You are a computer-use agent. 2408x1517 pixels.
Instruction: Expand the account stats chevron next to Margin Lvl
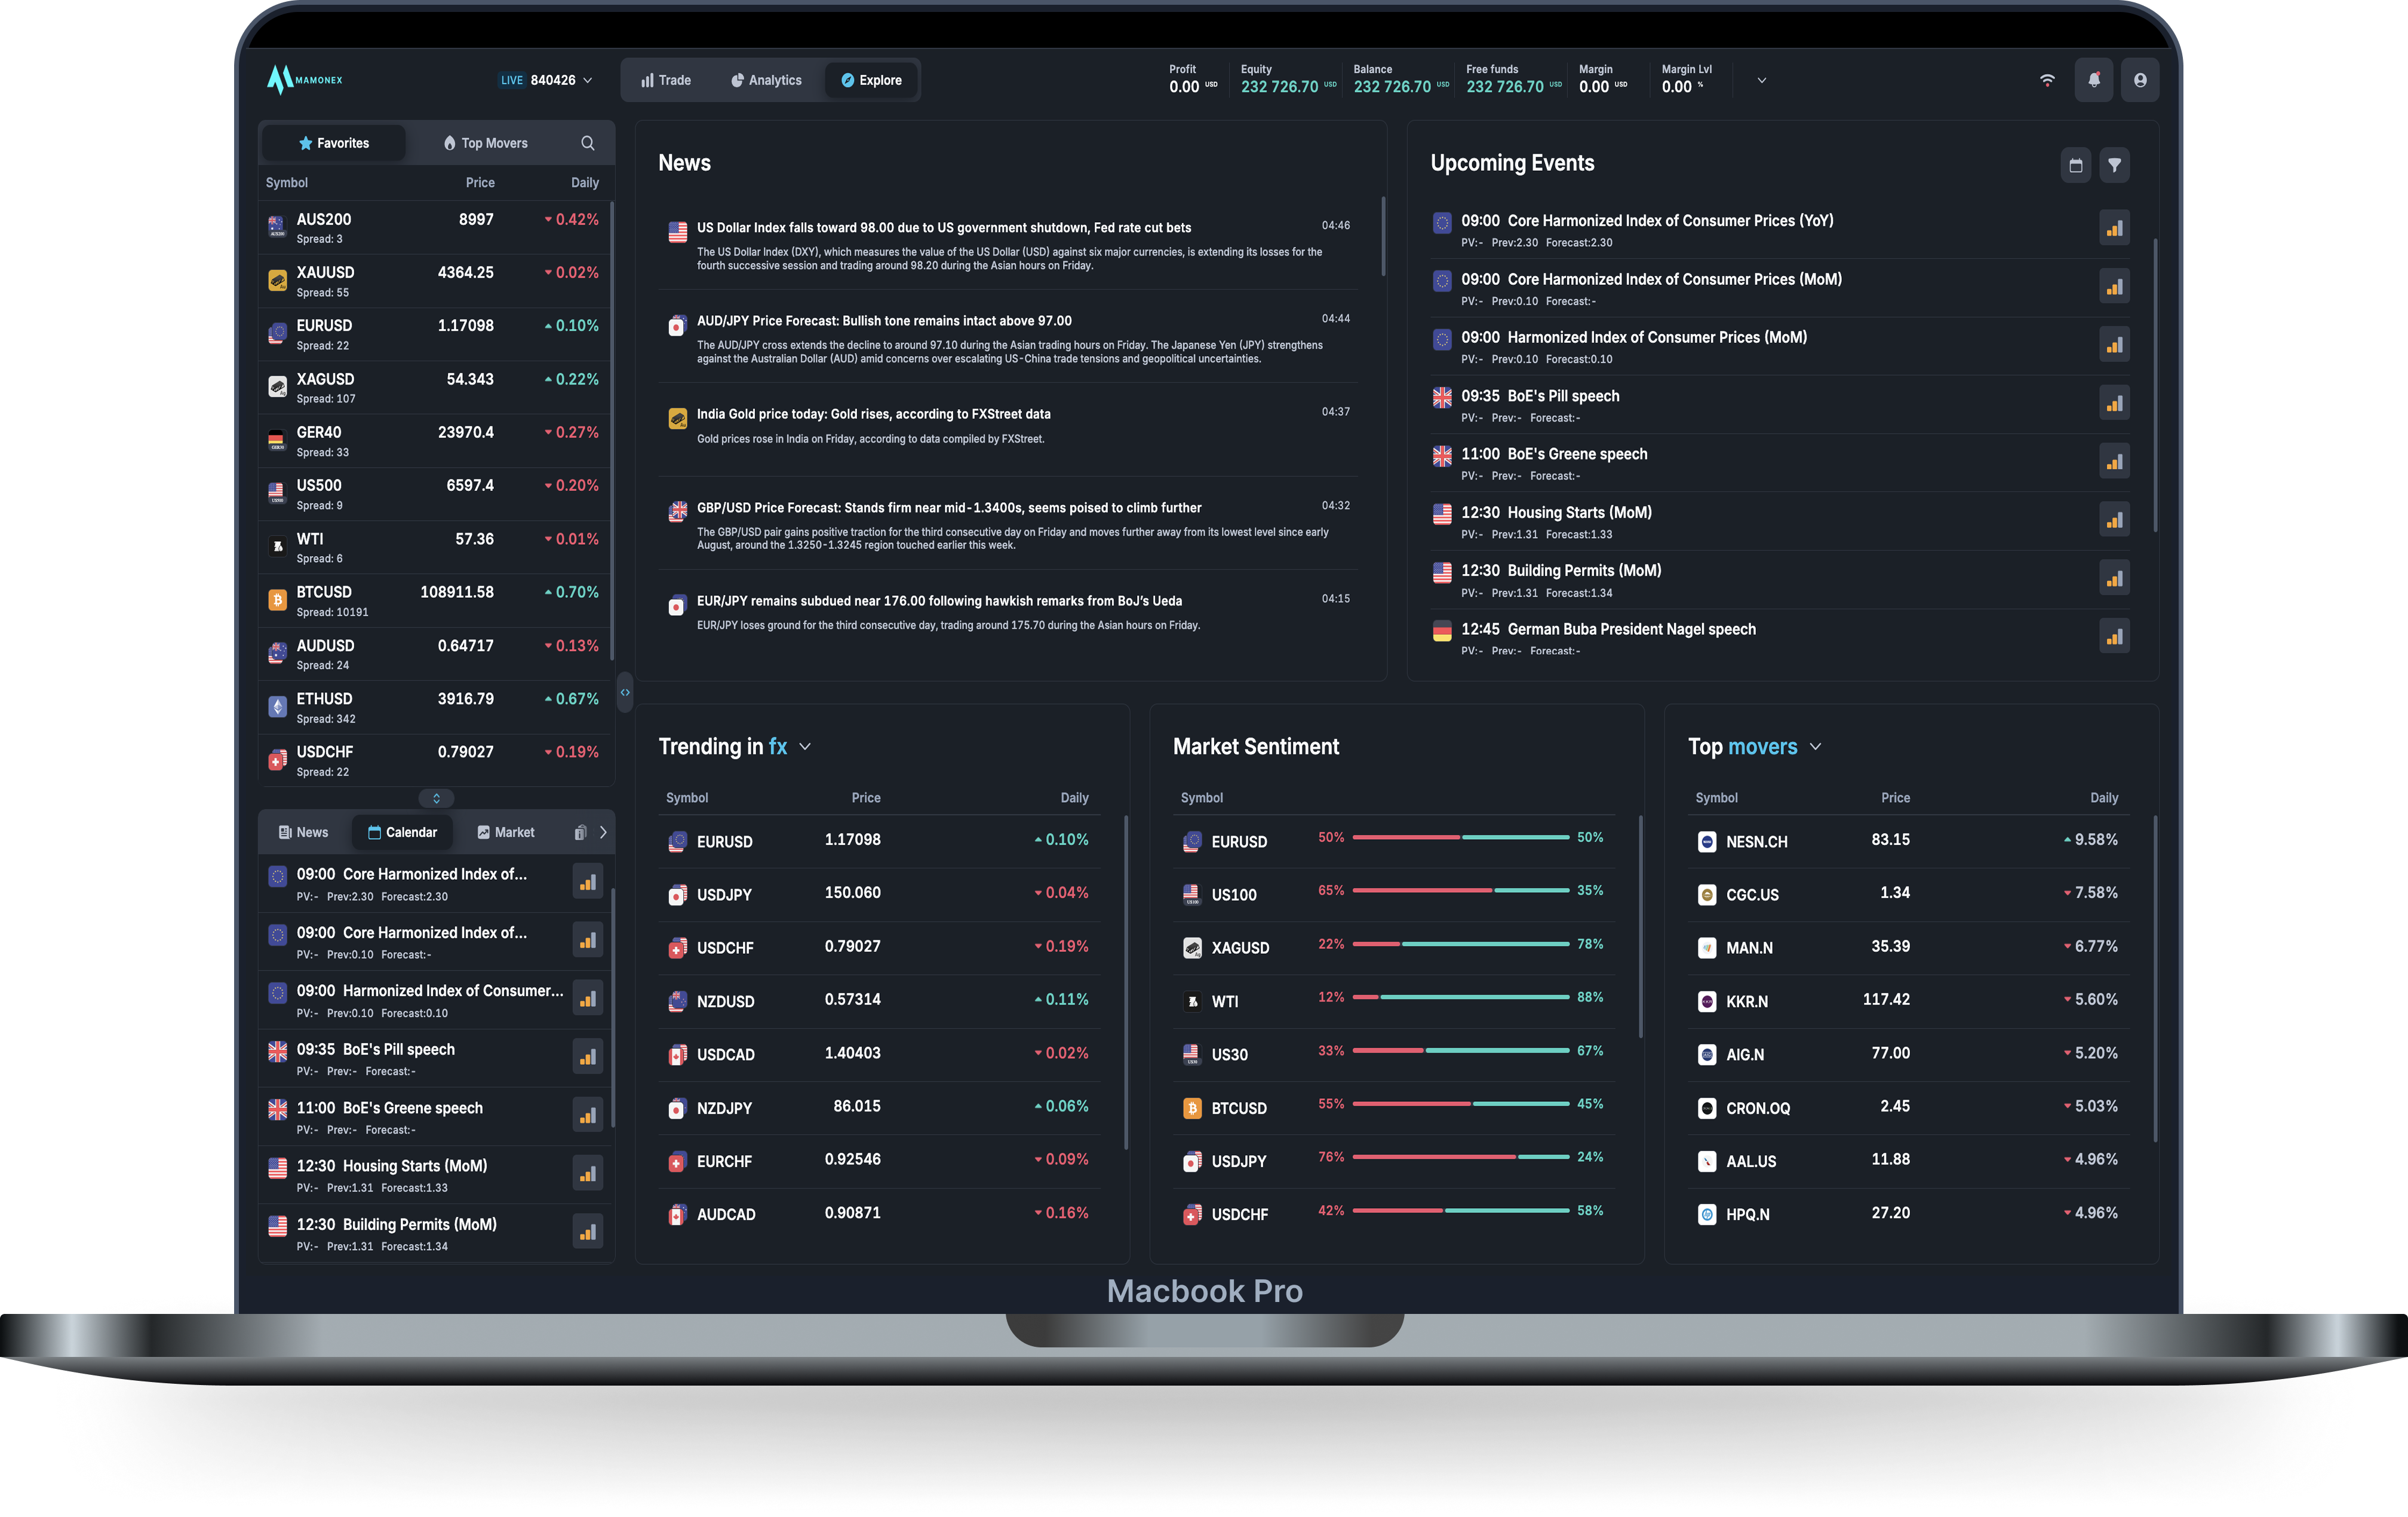[1761, 80]
